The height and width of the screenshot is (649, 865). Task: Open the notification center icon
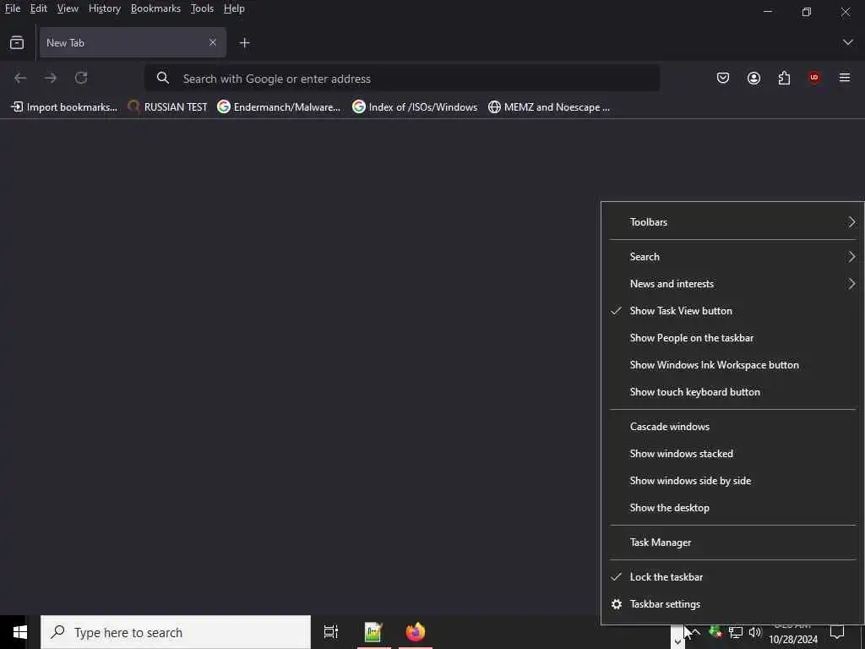point(837,632)
